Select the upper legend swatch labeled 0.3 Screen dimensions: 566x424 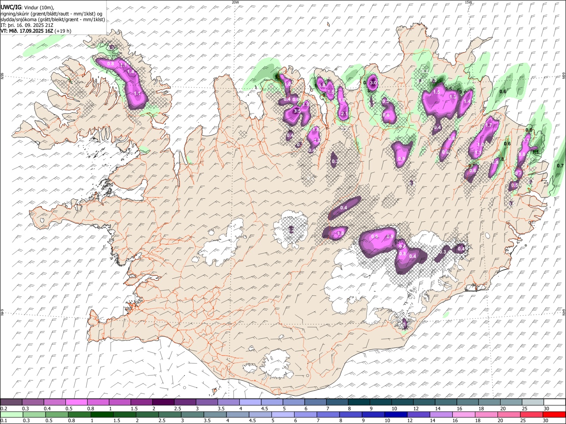[33, 402]
